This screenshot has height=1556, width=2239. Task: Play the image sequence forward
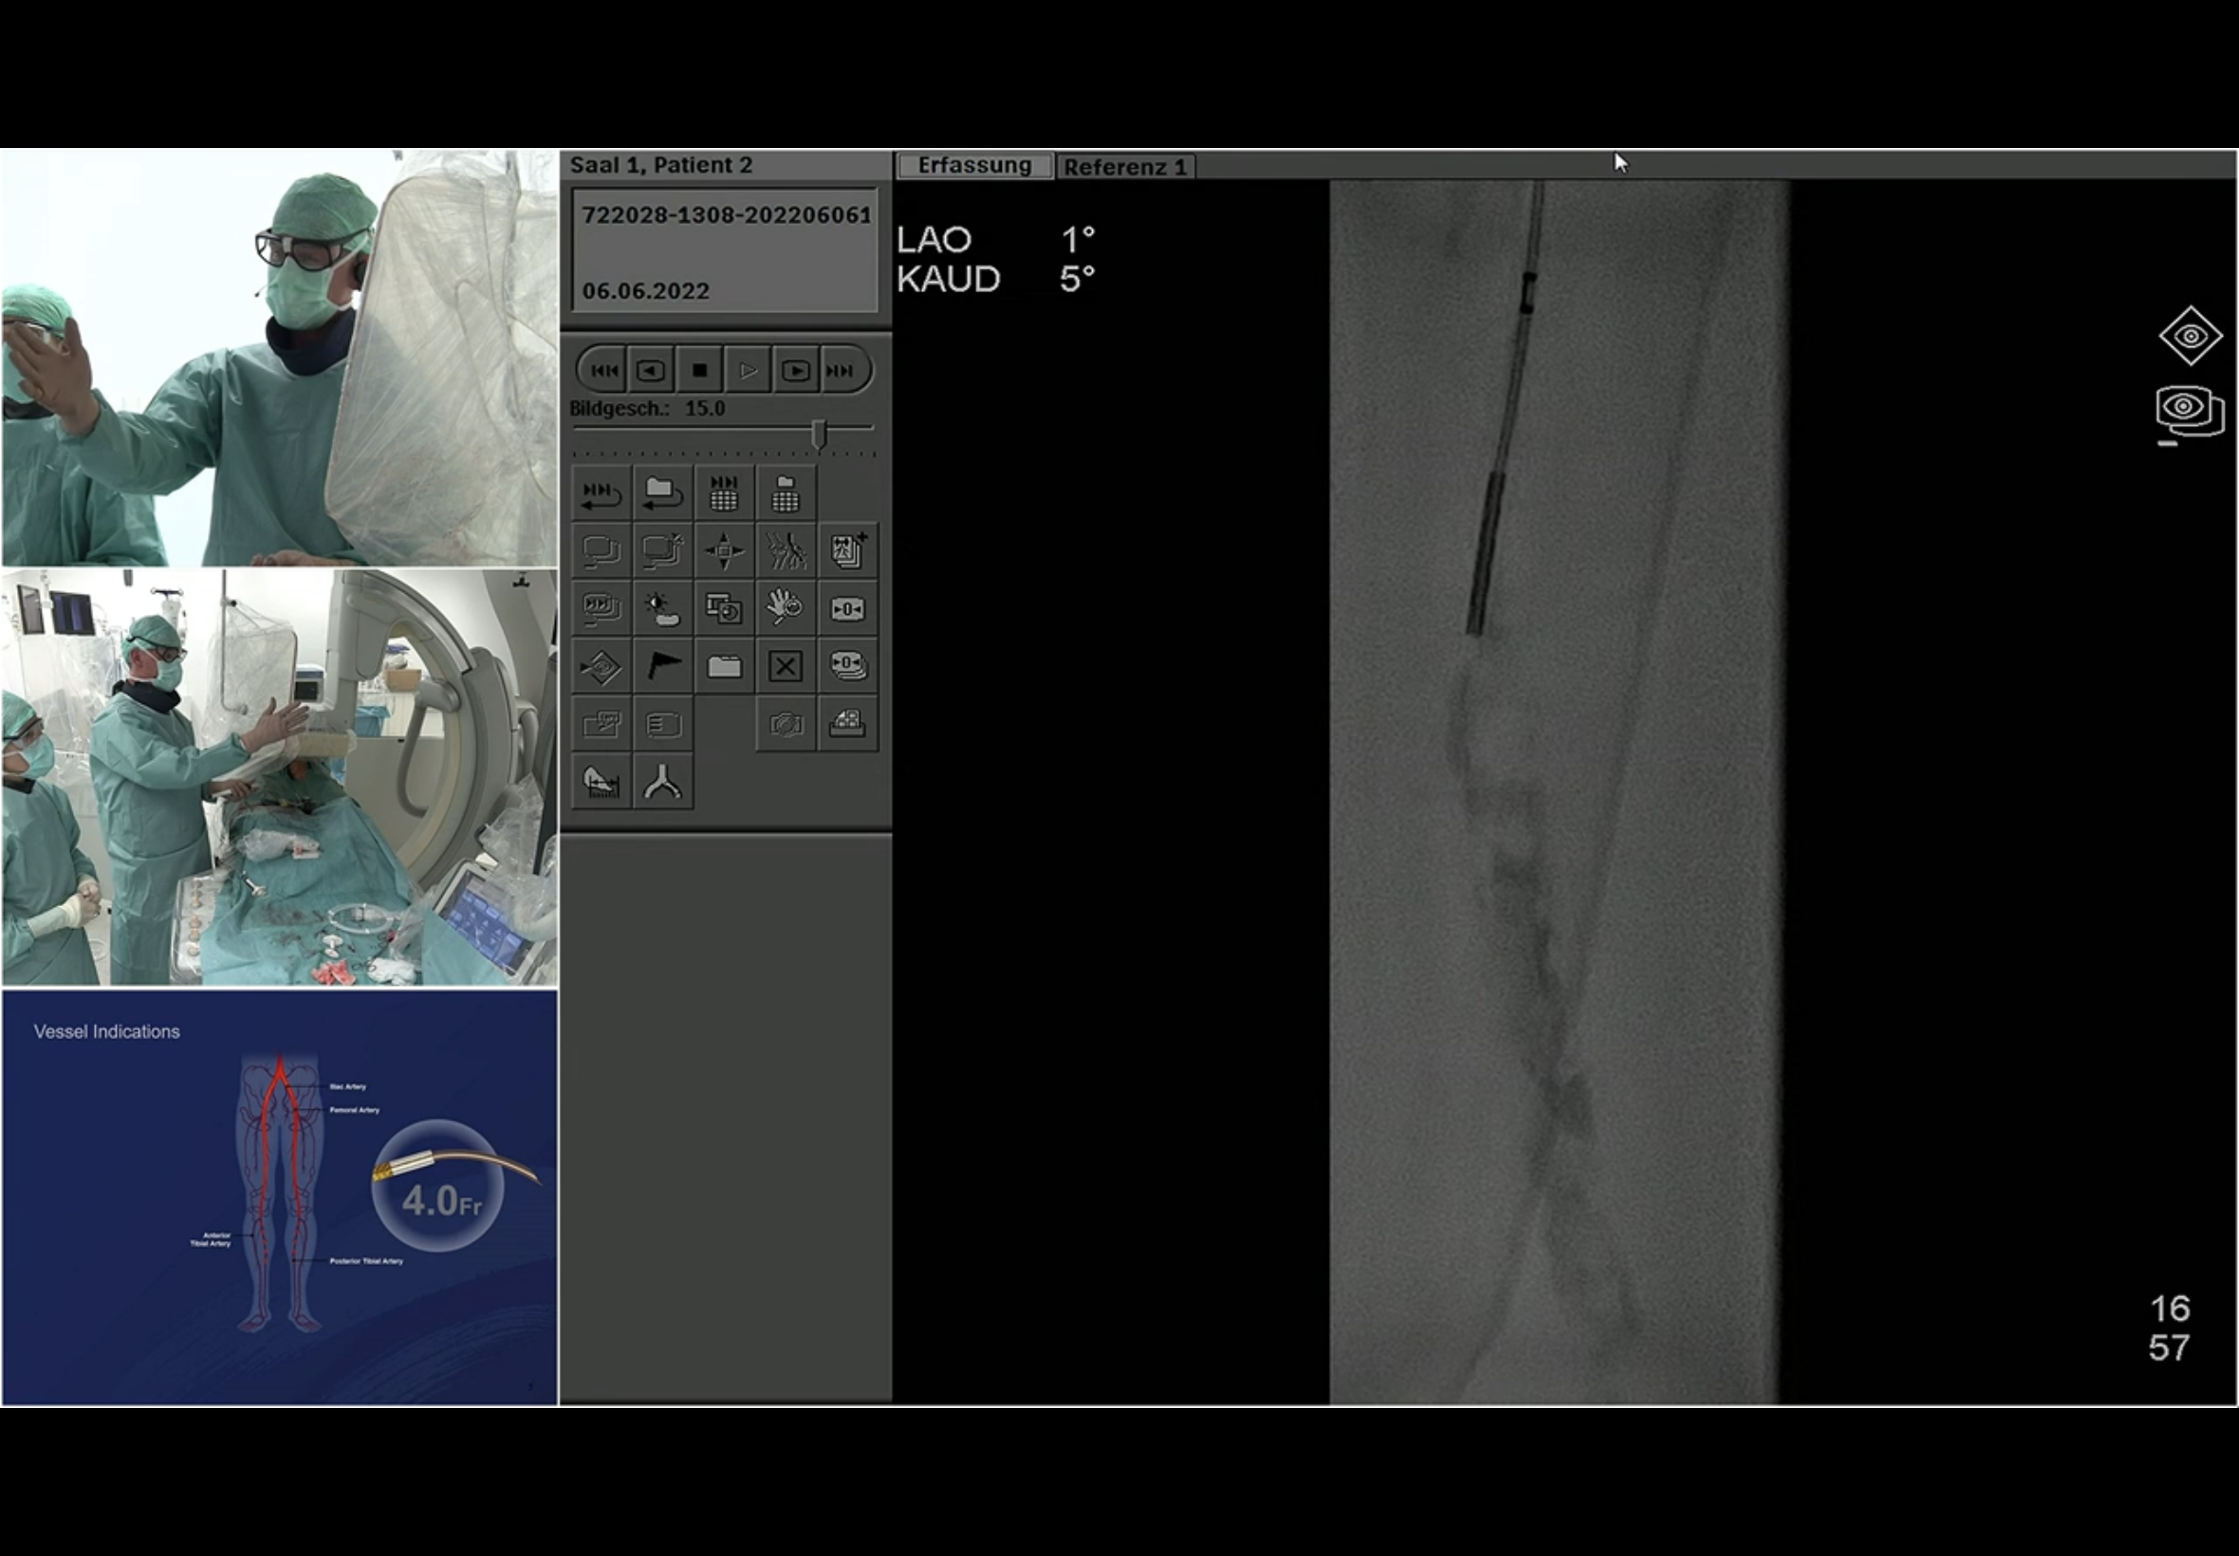coord(748,370)
